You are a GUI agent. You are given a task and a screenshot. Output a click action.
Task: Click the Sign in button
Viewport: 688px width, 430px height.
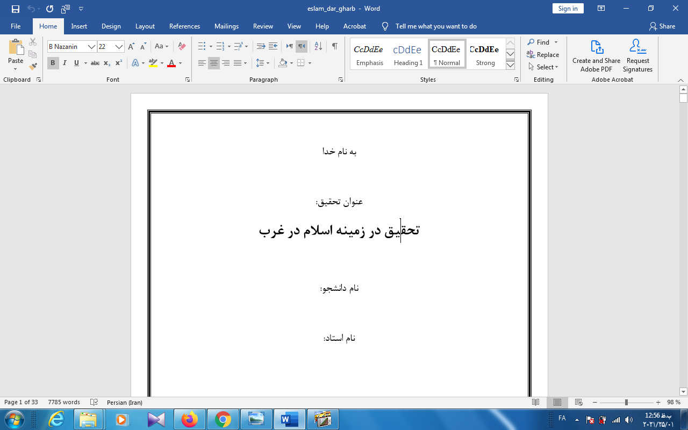[568, 9]
